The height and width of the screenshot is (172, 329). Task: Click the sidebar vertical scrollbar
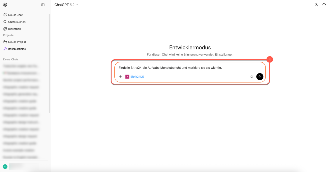(50, 63)
